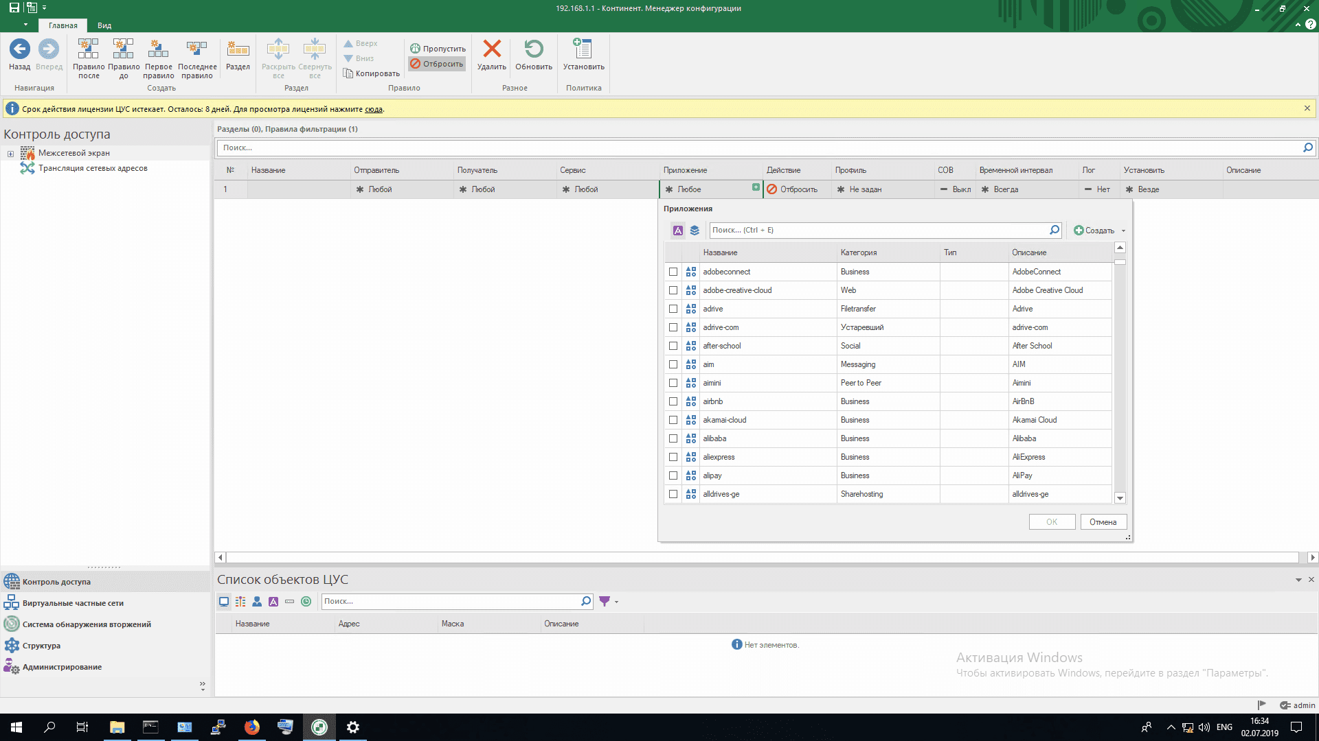
Task: Select the Главная ribbon tab
Action: 63,25
